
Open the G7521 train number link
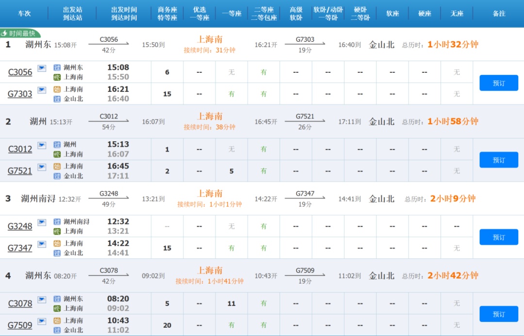20,171
